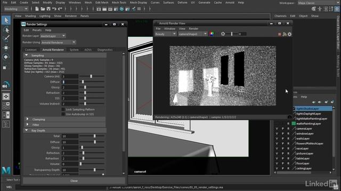Click the Redo arrow icon
The height and width of the screenshot is (191, 341).
tap(60, 9)
